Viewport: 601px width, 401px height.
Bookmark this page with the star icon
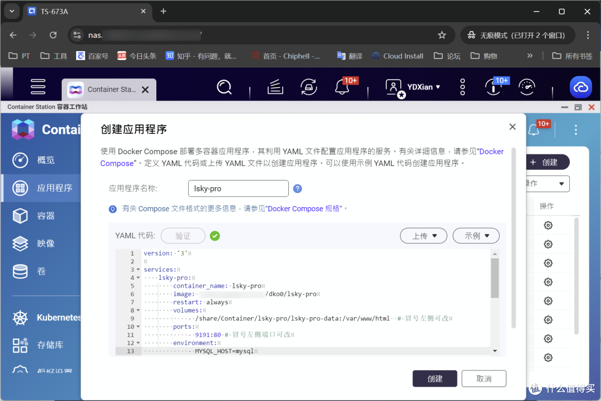pyautogui.click(x=442, y=35)
